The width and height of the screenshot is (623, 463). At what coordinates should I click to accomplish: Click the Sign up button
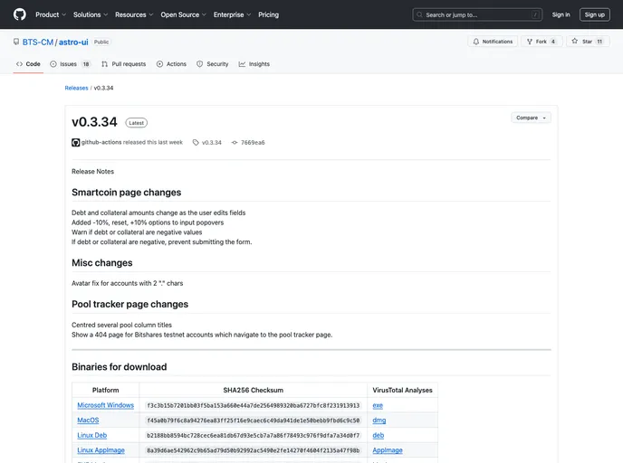(x=594, y=14)
